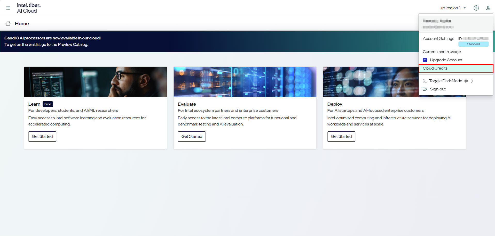
Task: Click the Intel Tiber AI Cloud logo
Action: tap(29, 8)
